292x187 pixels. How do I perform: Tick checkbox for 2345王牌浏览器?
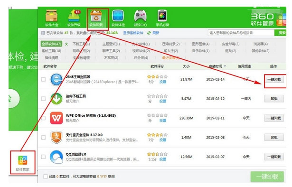43,79
